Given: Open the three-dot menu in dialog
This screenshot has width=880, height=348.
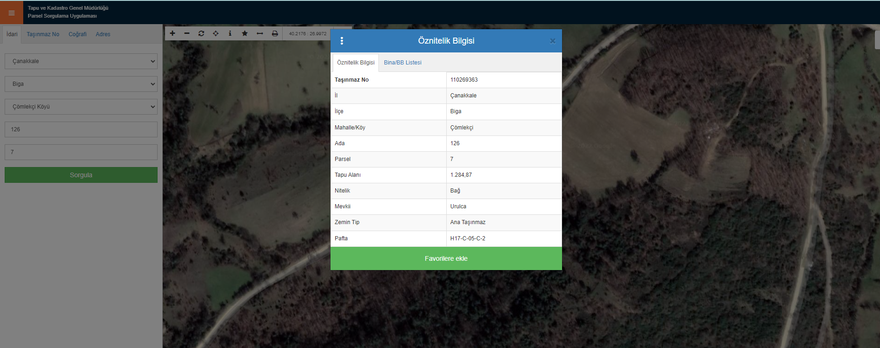Looking at the screenshot, I should 342,41.
